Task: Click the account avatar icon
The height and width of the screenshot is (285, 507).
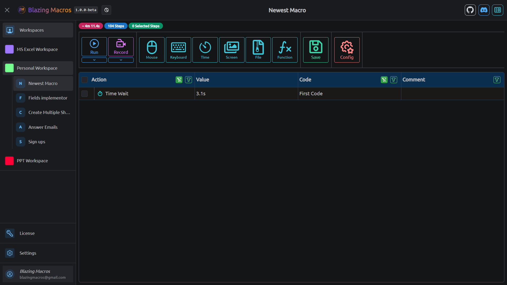Action: tap(10, 274)
